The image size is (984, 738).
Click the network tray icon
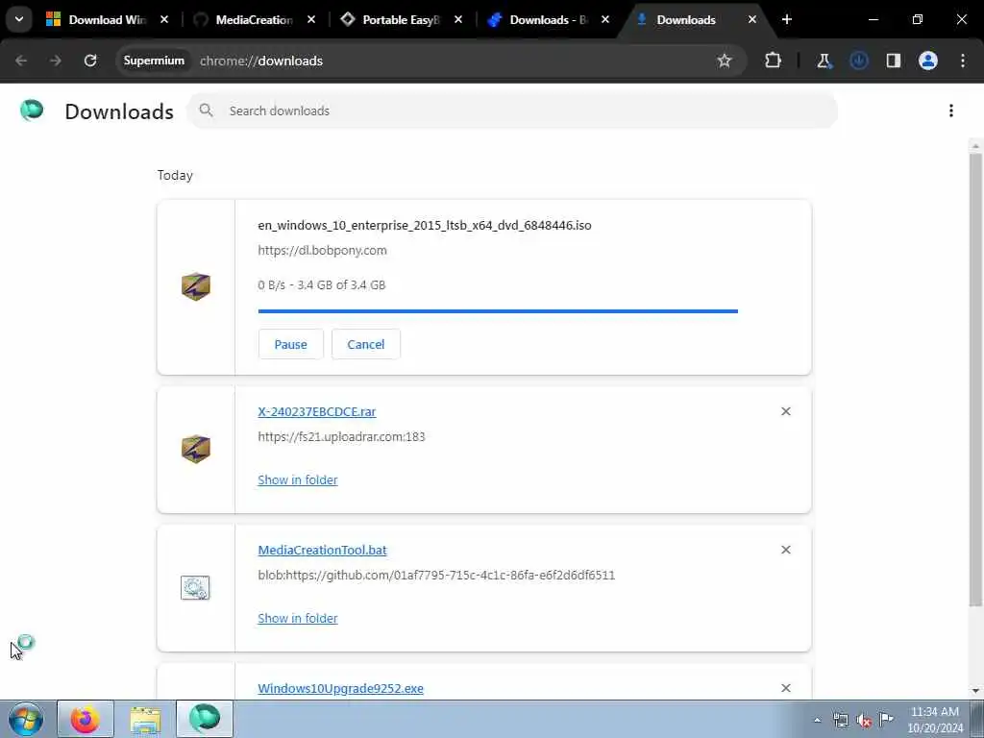click(841, 721)
